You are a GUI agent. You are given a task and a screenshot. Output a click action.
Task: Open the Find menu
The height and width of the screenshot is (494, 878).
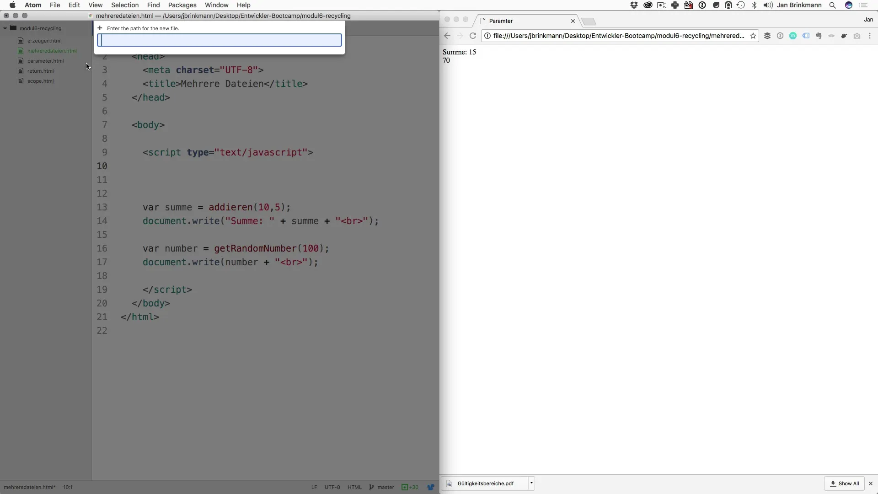153,5
